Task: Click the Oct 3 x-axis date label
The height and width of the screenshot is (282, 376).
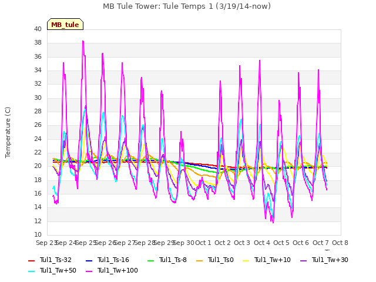Action: [x=242, y=243]
